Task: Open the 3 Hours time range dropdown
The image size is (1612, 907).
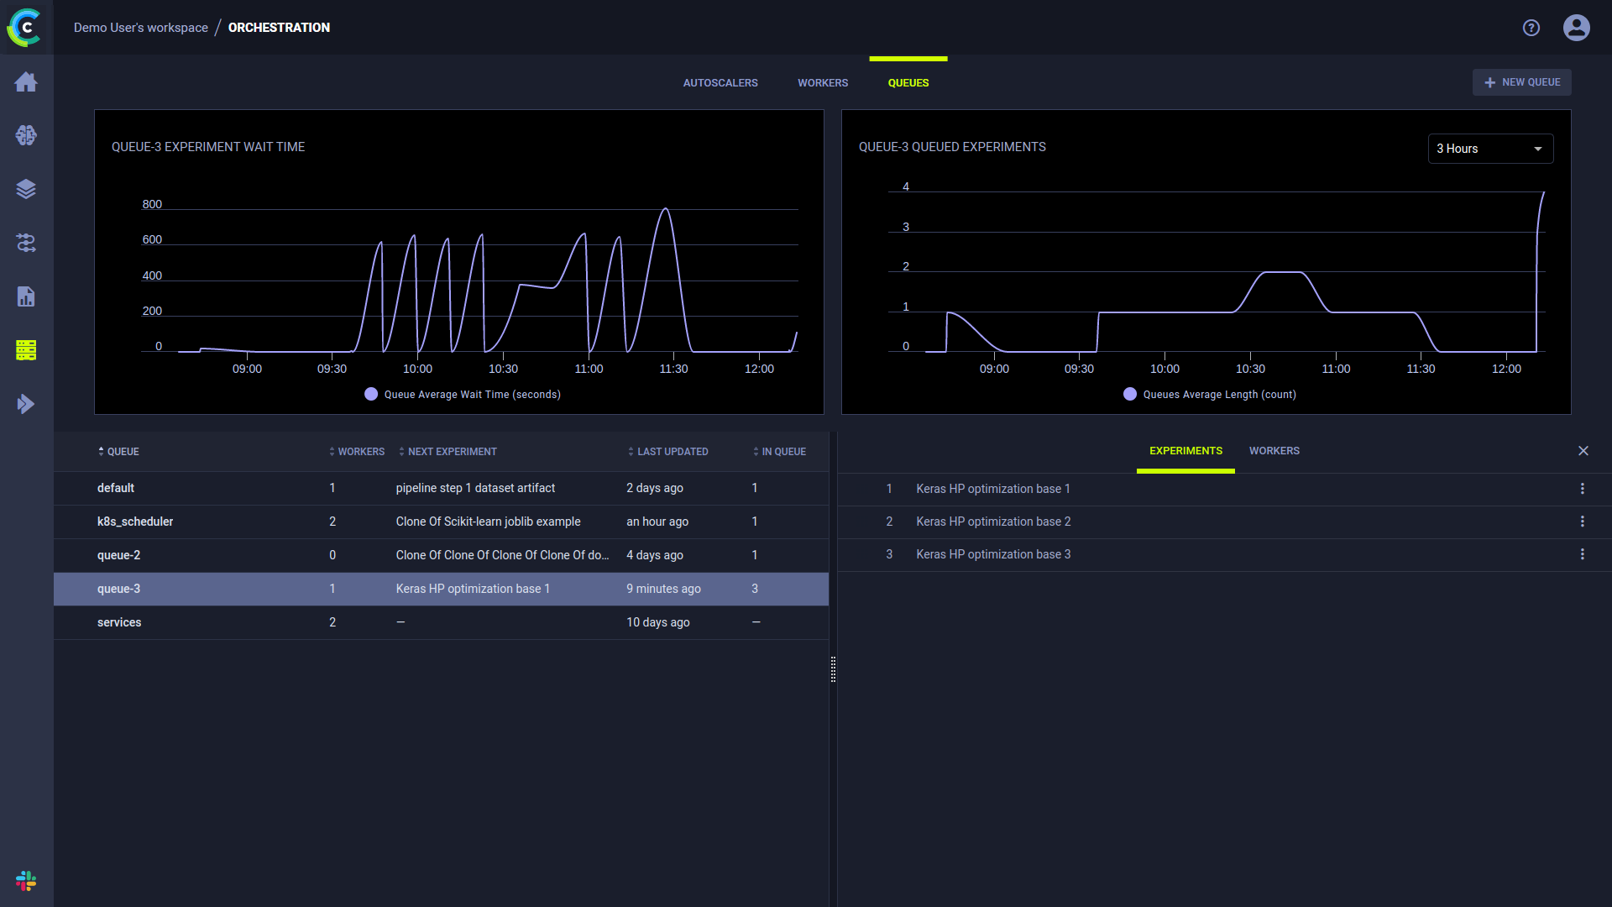Action: [x=1489, y=149]
